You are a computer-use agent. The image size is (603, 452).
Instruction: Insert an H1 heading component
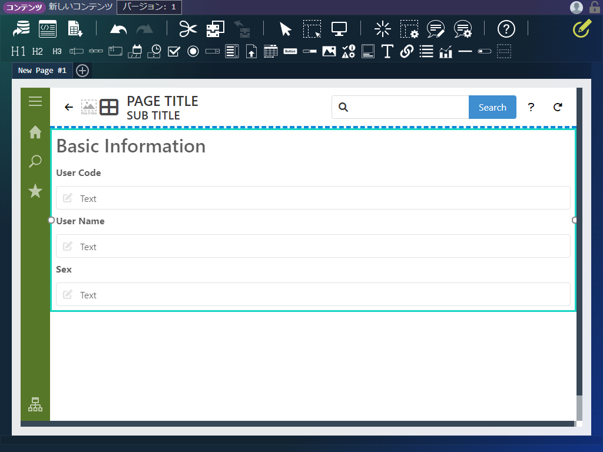(x=18, y=51)
